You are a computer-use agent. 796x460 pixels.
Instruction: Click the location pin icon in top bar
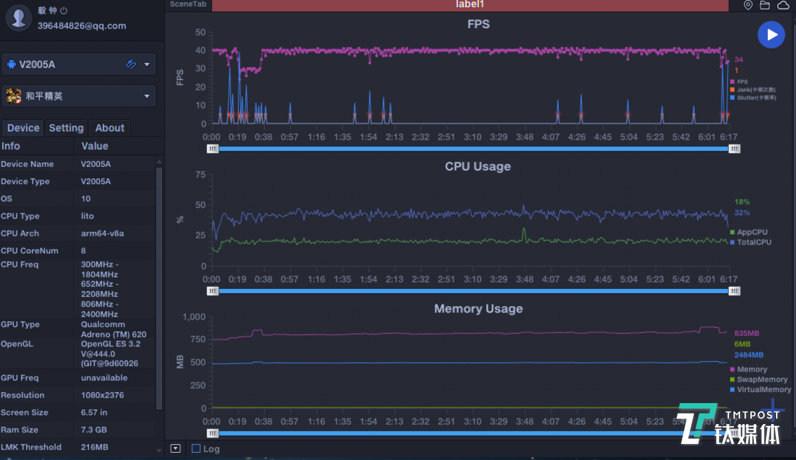click(x=748, y=5)
